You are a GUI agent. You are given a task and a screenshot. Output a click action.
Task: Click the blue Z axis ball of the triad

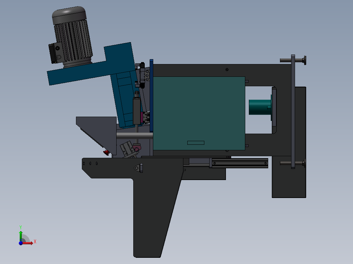(x=21, y=243)
